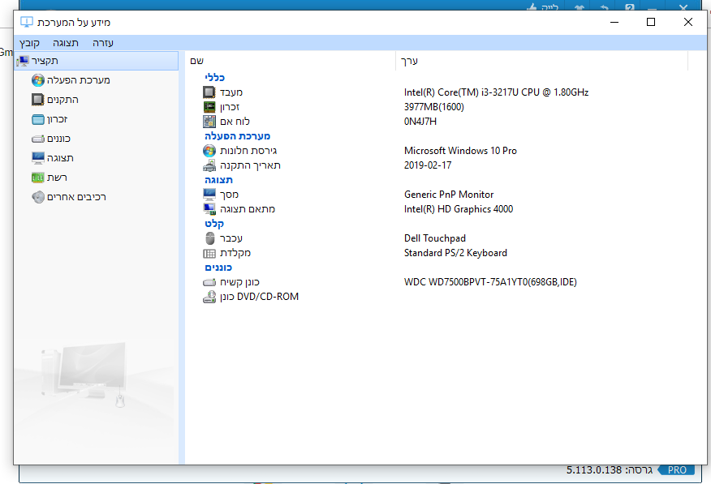
Task: Select Intel(R) HD Graphics 4000 value
Action: click(459, 208)
